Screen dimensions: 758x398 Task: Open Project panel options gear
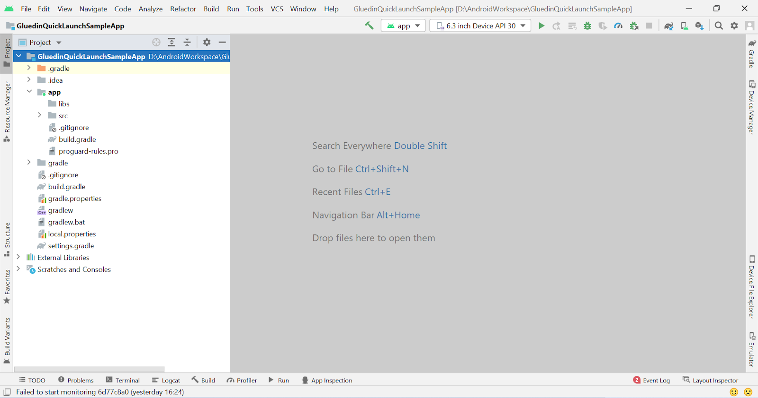pos(207,42)
